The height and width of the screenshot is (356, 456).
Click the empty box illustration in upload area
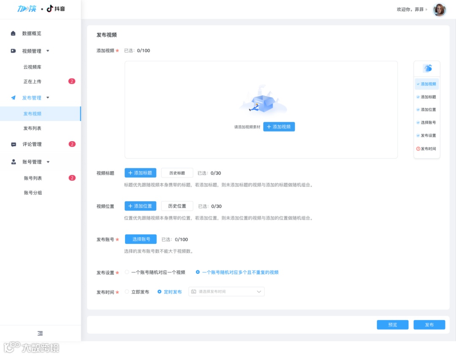coord(263,100)
